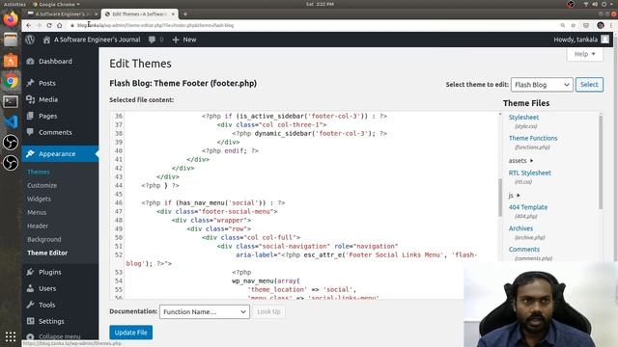Expand the js folder
The height and width of the screenshot is (347, 618).
click(x=514, y=195)
